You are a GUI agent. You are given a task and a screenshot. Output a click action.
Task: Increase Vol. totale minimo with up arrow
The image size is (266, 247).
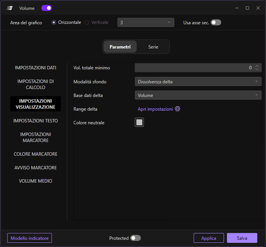pyautogui.click(x=257, y=66)
